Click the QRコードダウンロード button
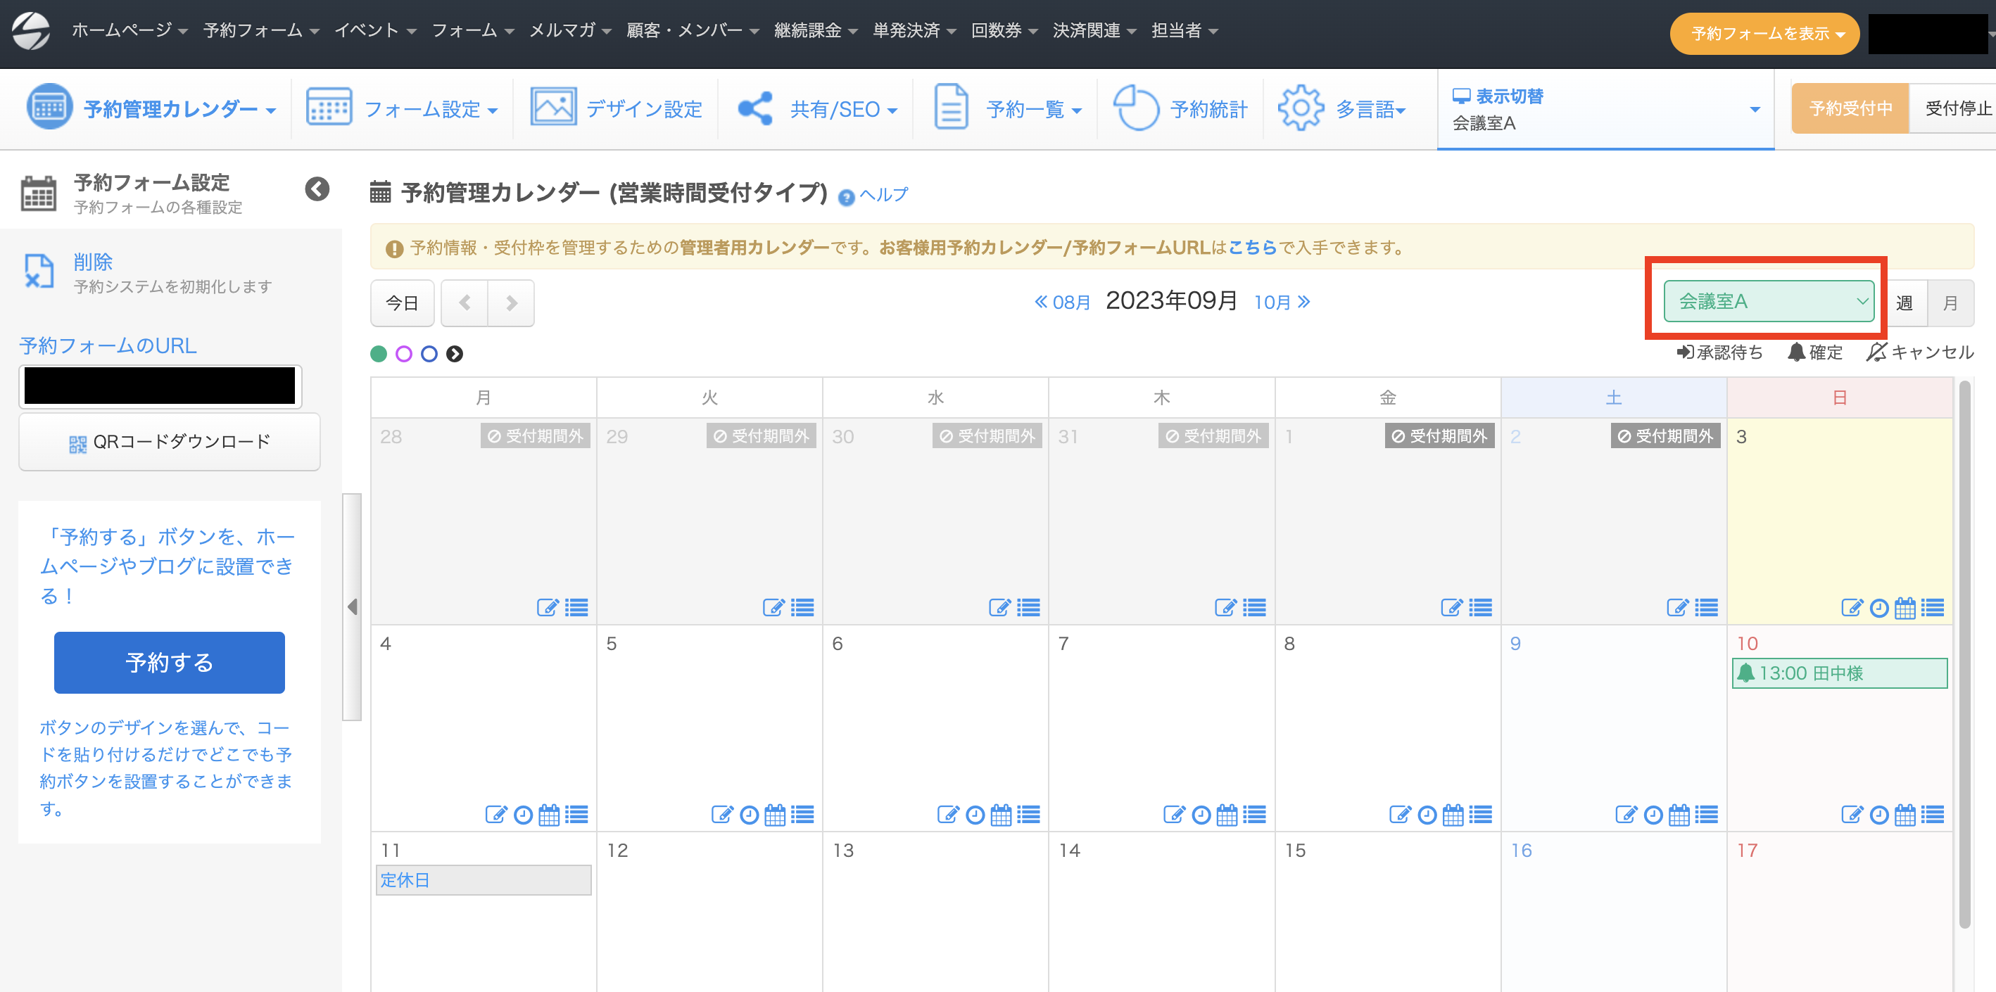This screenshot has height=992, width=1996. [170, 443]
